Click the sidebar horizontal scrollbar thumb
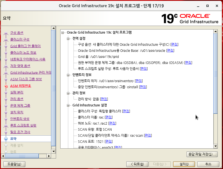This screenshot has width=223, height=169. click(22, 156)
